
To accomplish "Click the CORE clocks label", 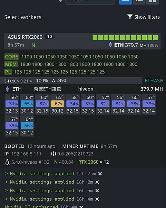I will pyautogui.click(x=12, y=57).
